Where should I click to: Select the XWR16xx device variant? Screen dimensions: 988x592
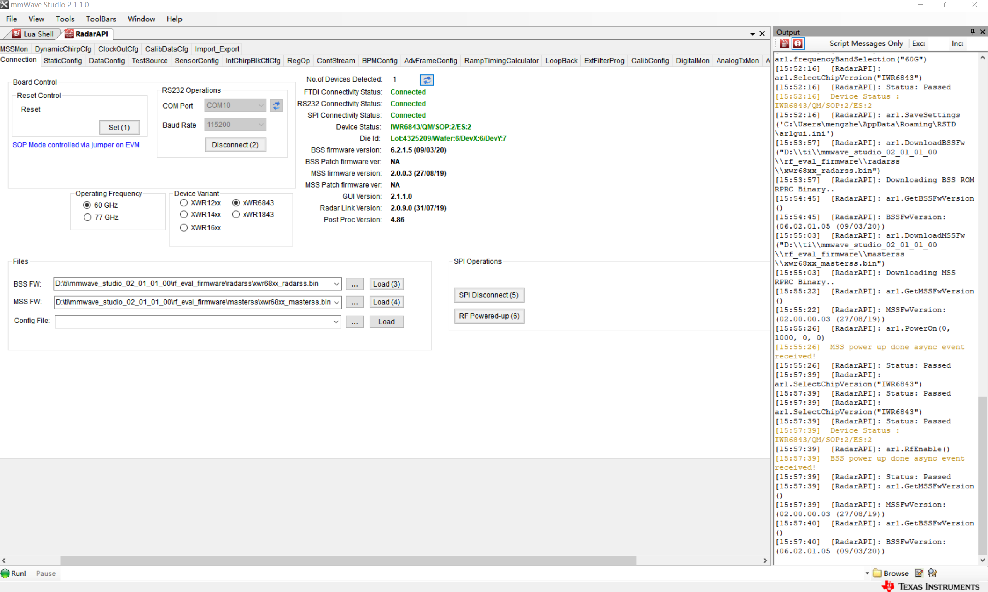point(183,228)
